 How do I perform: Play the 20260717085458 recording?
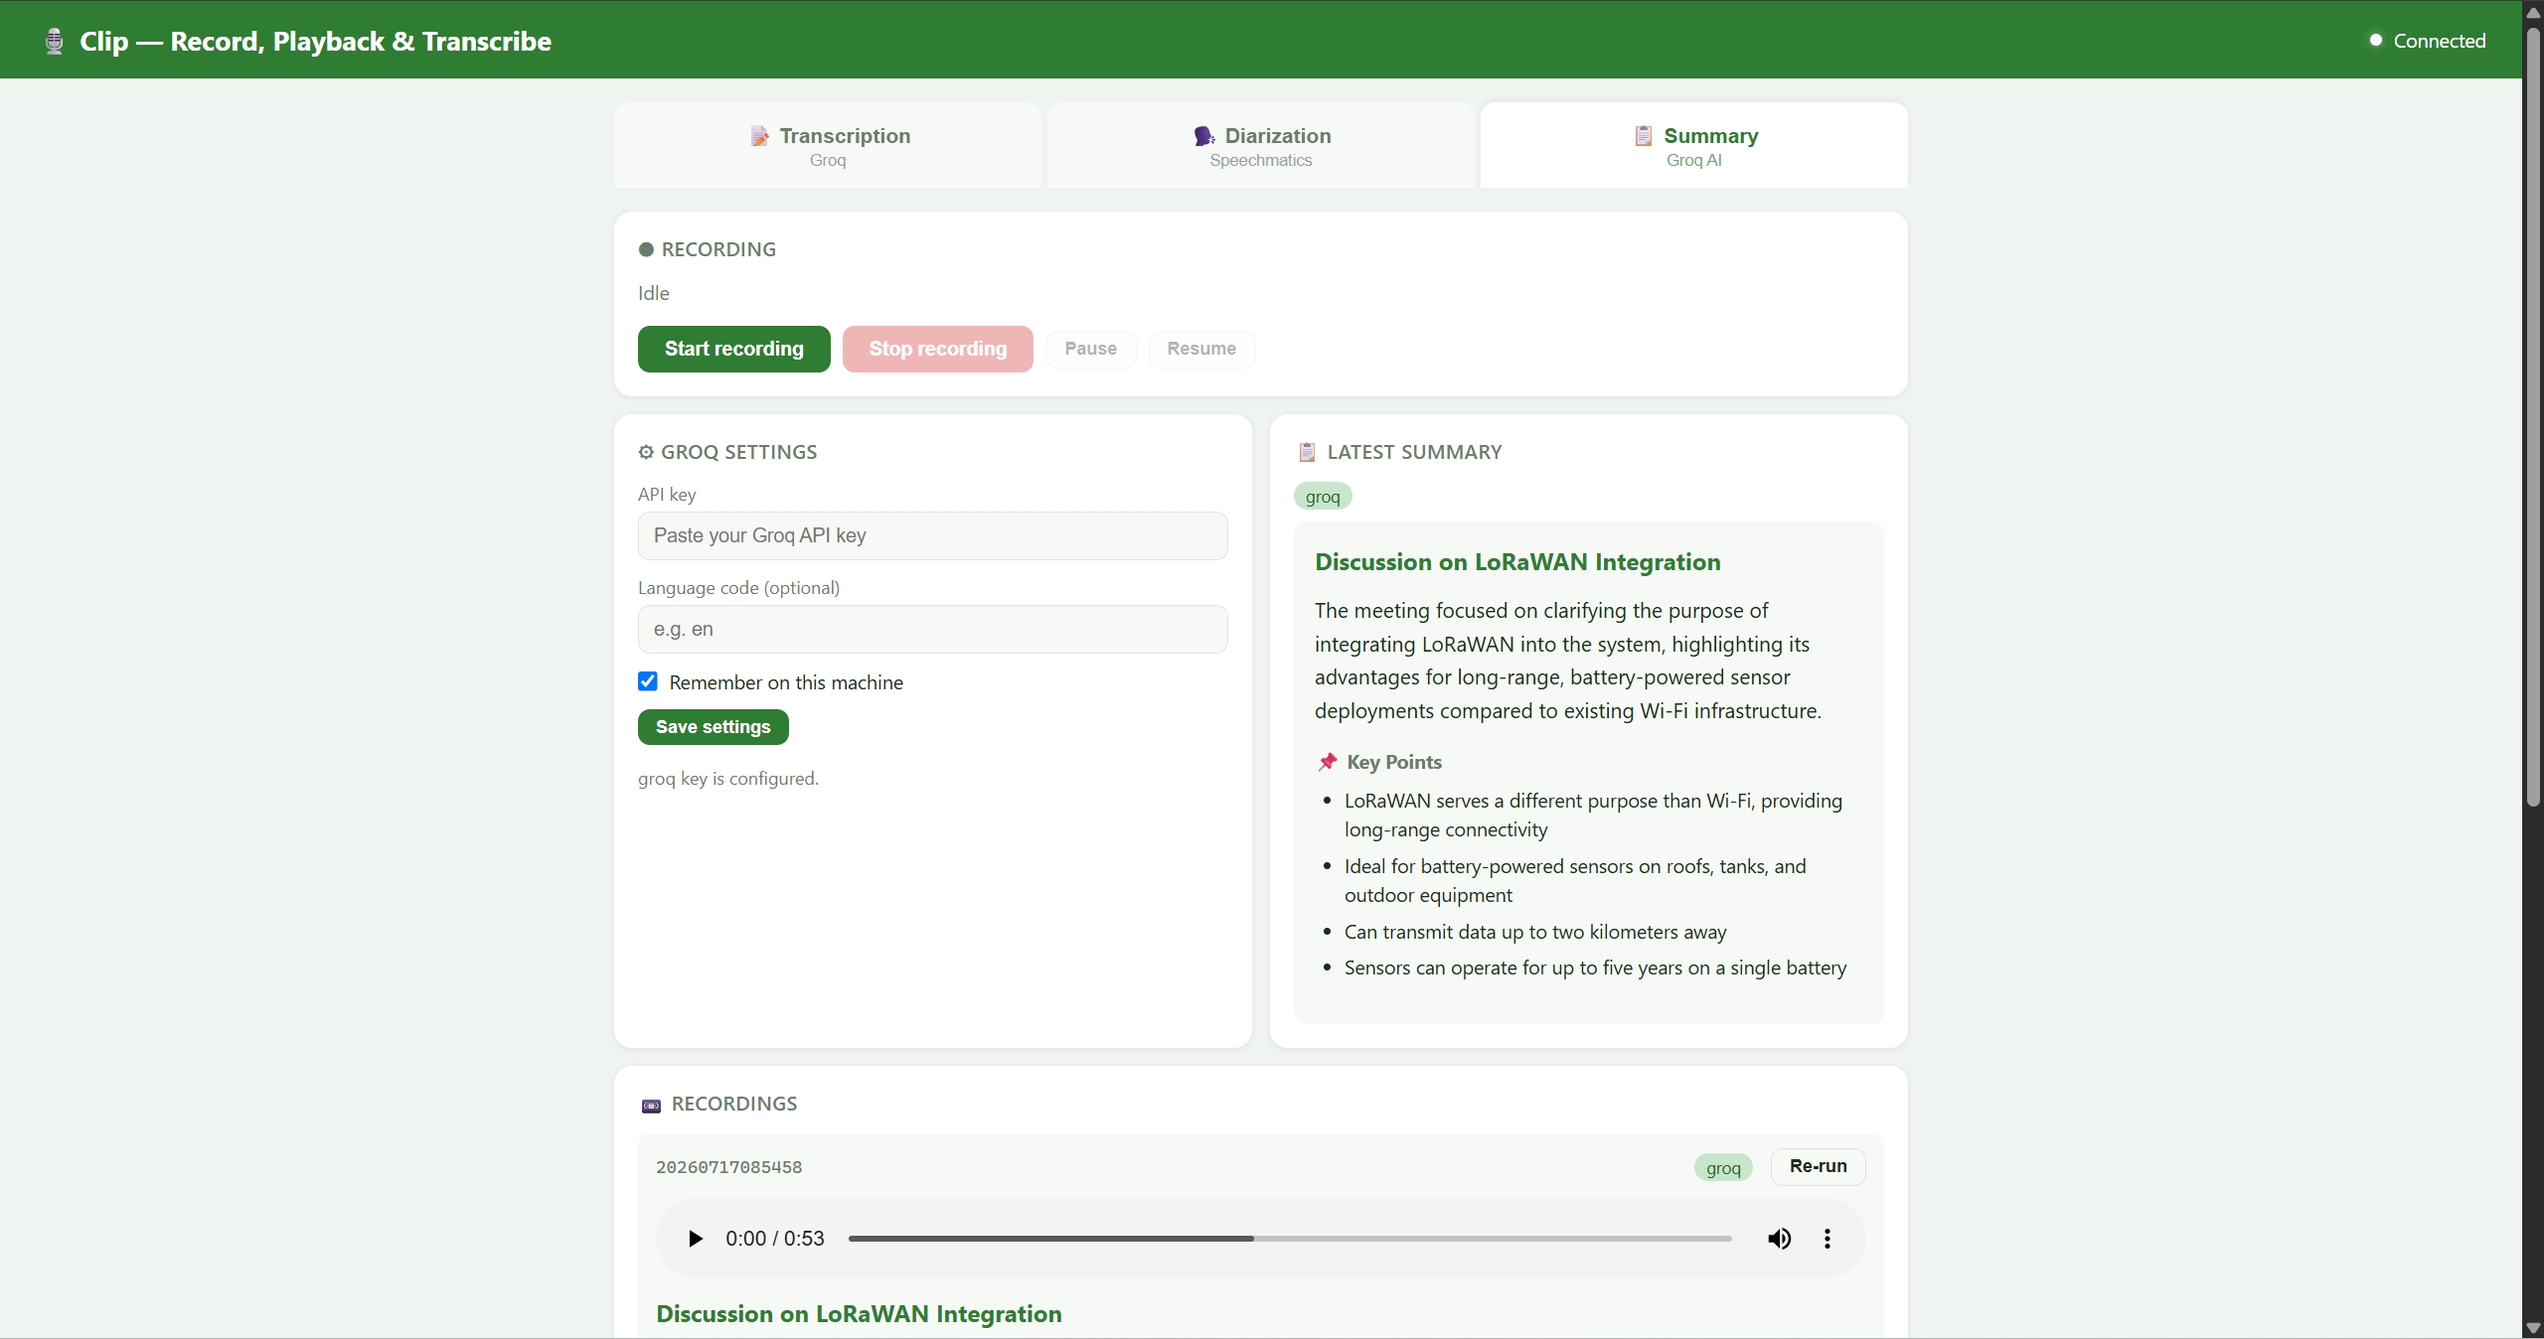(x=696, y=1239)
